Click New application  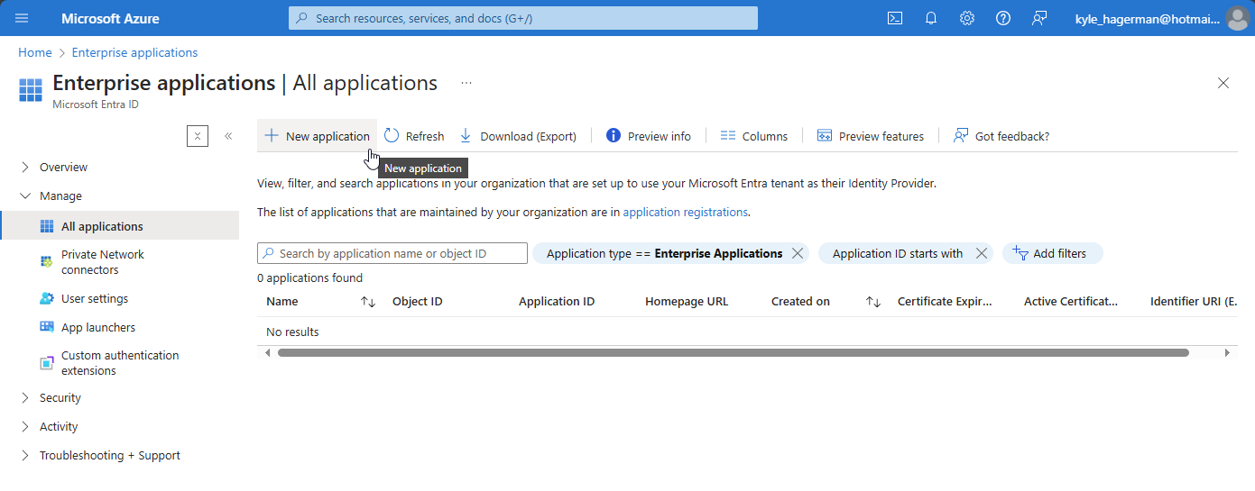pos(317,136)
